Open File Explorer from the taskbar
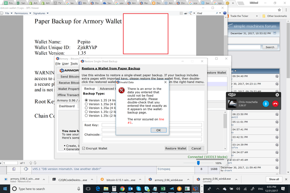 click(x=106, y=189)
